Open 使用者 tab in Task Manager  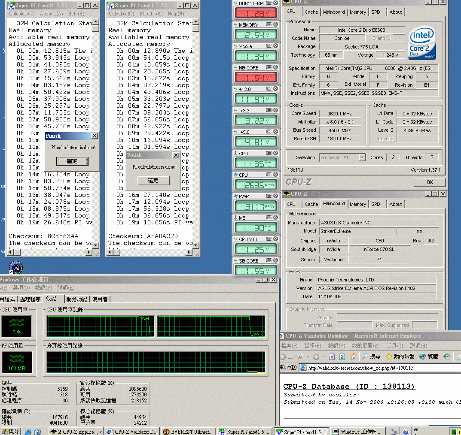click(x=100, y=299)
